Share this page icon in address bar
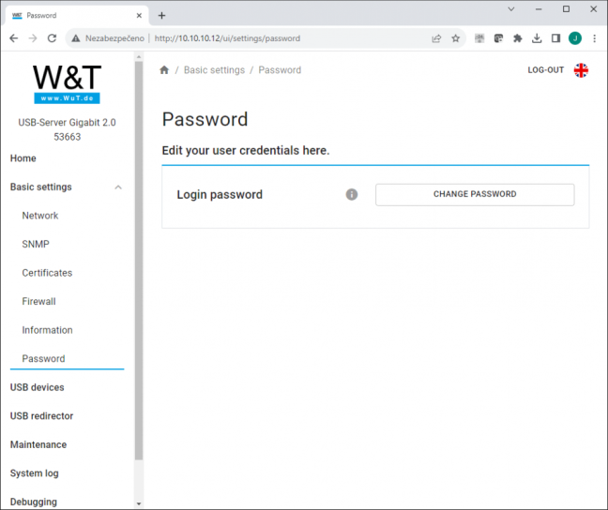 coord(436,38)
